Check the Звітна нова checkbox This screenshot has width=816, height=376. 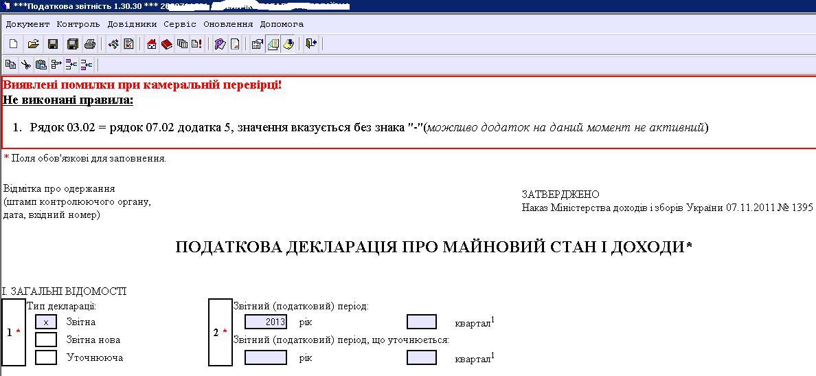[x=46, y=340]
